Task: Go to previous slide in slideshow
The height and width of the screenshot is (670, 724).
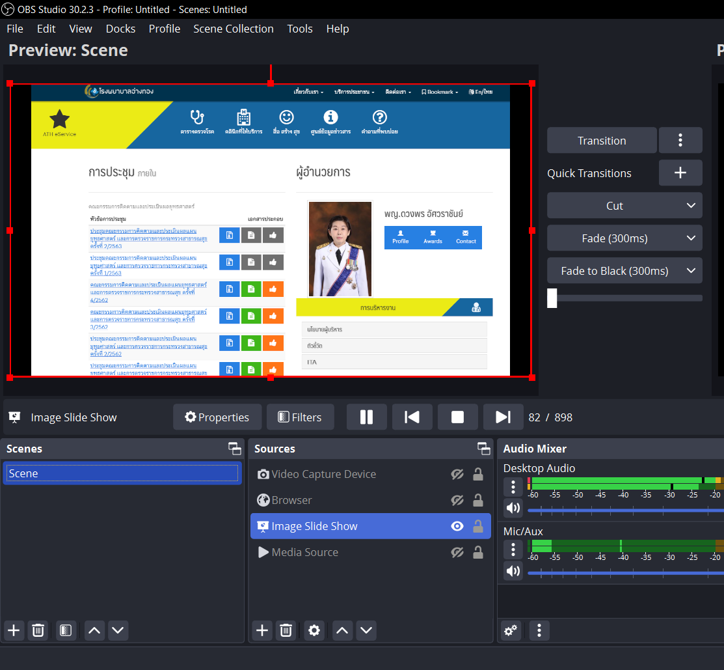Action: [412, 417]
